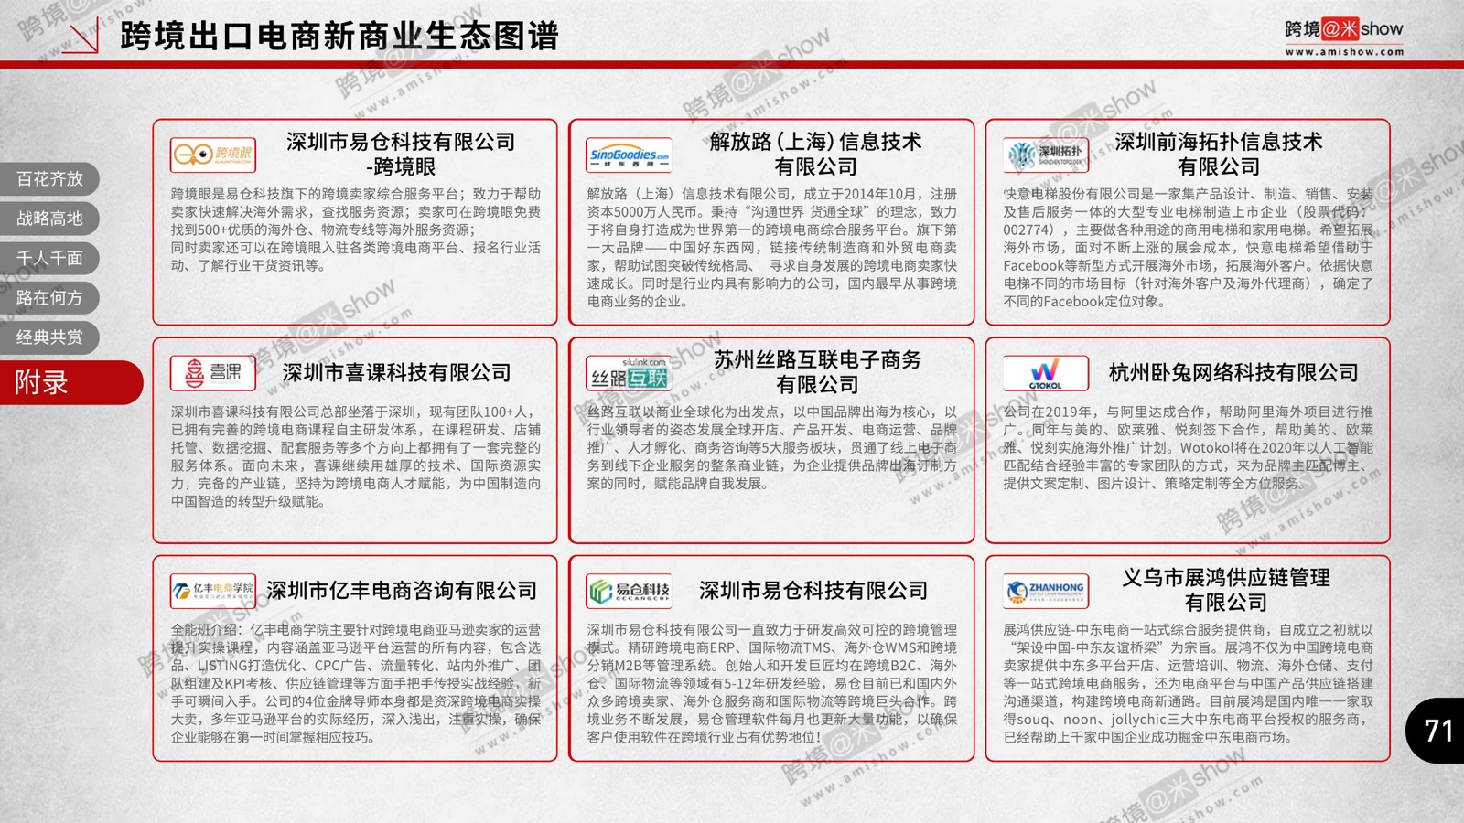The image size is (1464, 823).
Task: Click the www.amishow.com link
Action: tap(1344, 52)
